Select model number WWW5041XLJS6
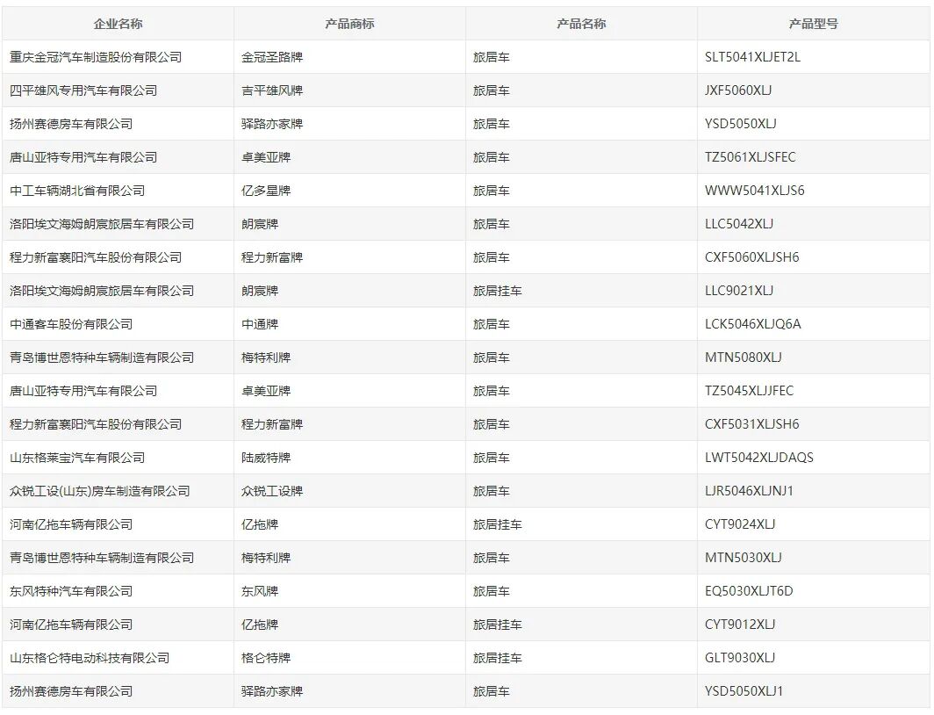 [x=755, y=191]
